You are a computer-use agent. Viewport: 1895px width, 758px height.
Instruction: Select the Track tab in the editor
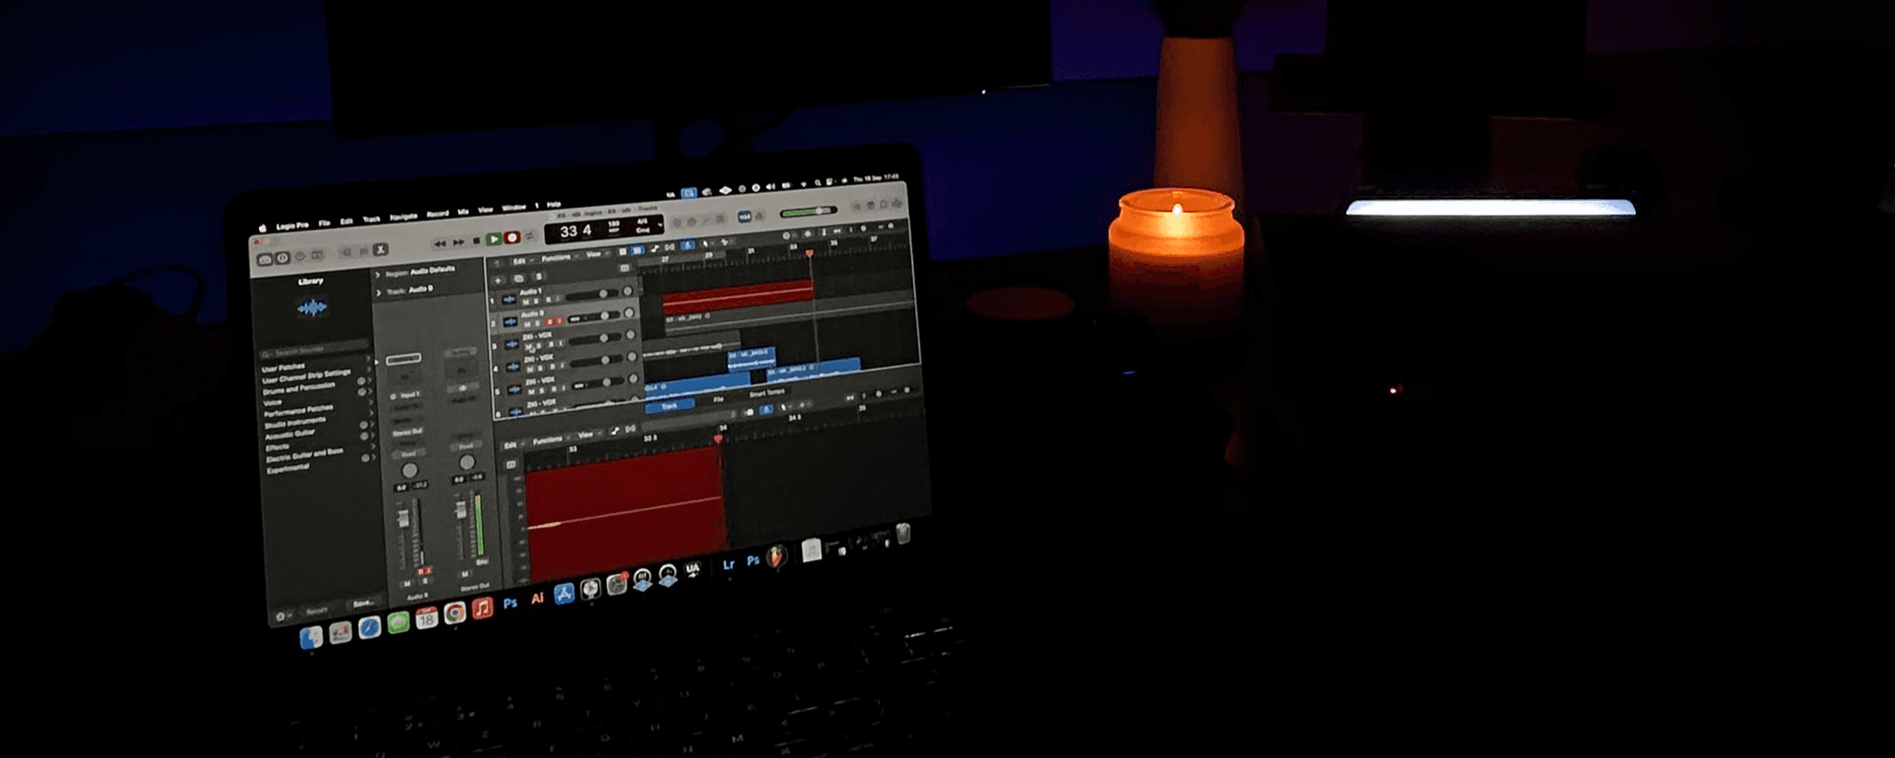tap(669, 406)
